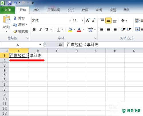Click the 复制 copy button
Image resolution: width=143 pixels, height=116 pixels.
[x=20, y=25]
